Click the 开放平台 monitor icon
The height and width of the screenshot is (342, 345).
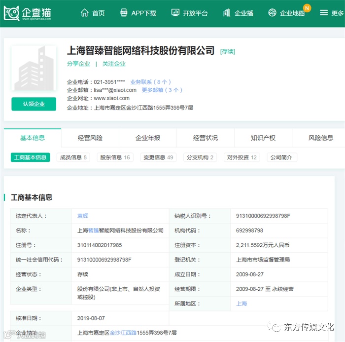[175, 13]
